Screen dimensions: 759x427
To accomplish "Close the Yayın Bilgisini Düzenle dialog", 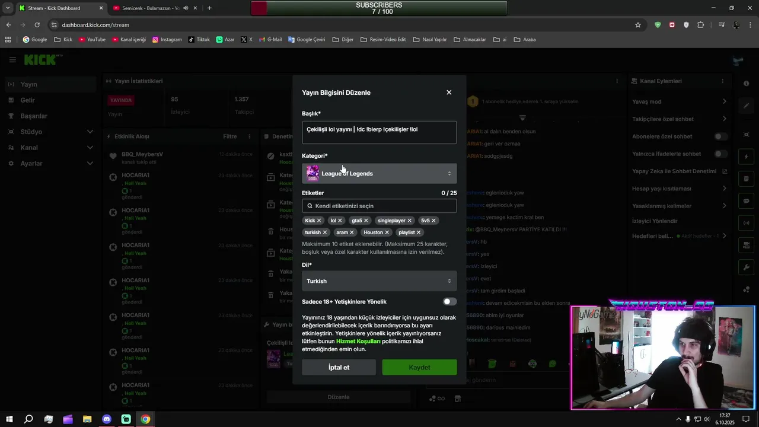I will [x=449, y=93].
